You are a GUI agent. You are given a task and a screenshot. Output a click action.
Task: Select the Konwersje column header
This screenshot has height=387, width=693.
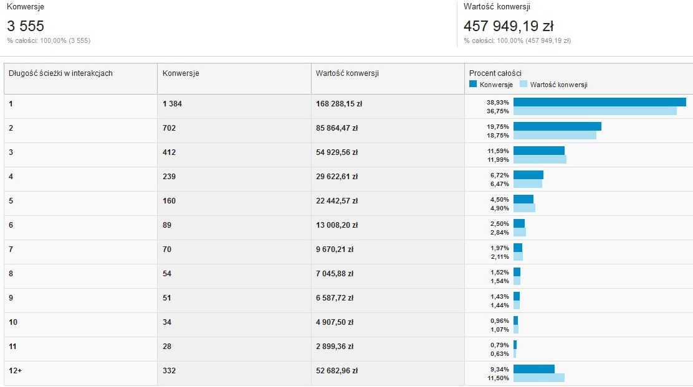[x=181, y=73]
